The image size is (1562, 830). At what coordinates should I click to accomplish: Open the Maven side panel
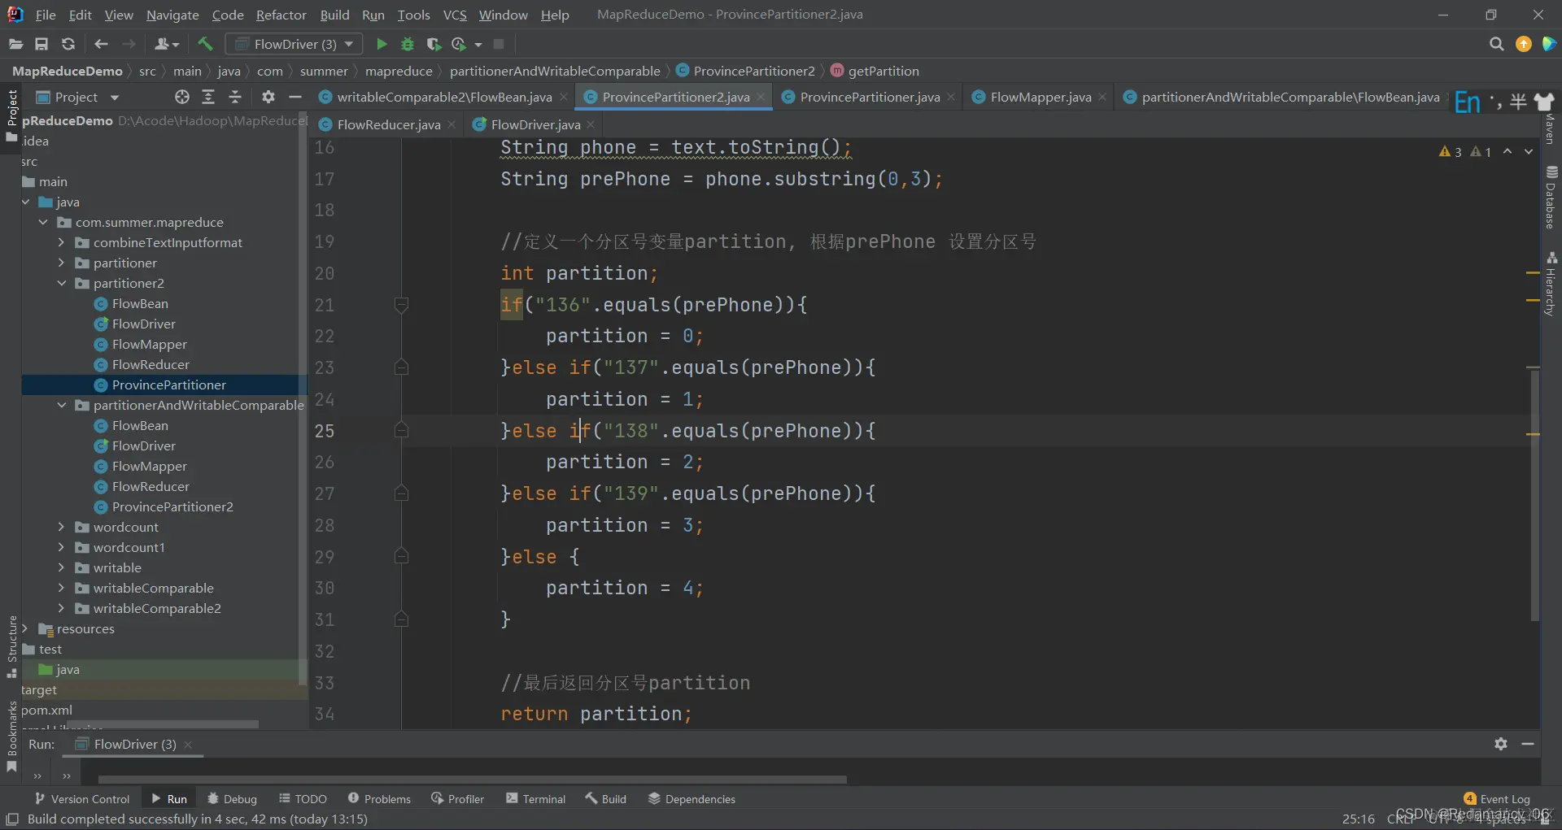tap(1551, 130)
